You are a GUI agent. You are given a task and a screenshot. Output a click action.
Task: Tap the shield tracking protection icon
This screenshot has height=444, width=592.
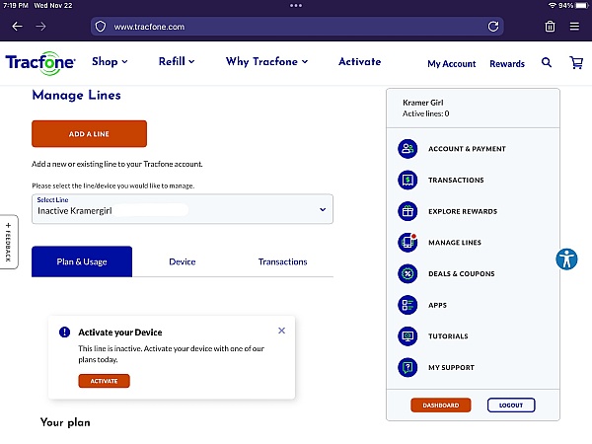101,27
